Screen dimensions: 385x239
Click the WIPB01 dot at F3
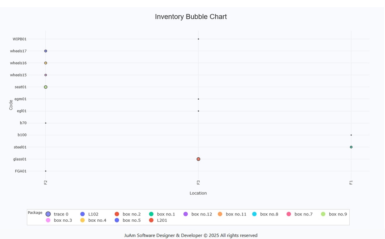199,39
